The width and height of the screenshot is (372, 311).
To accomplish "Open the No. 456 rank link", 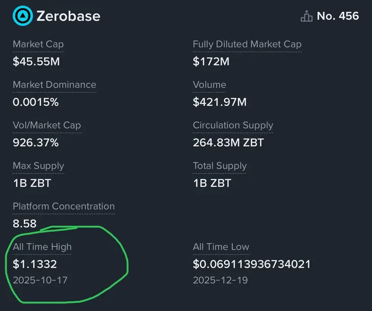I will point(337,16).
